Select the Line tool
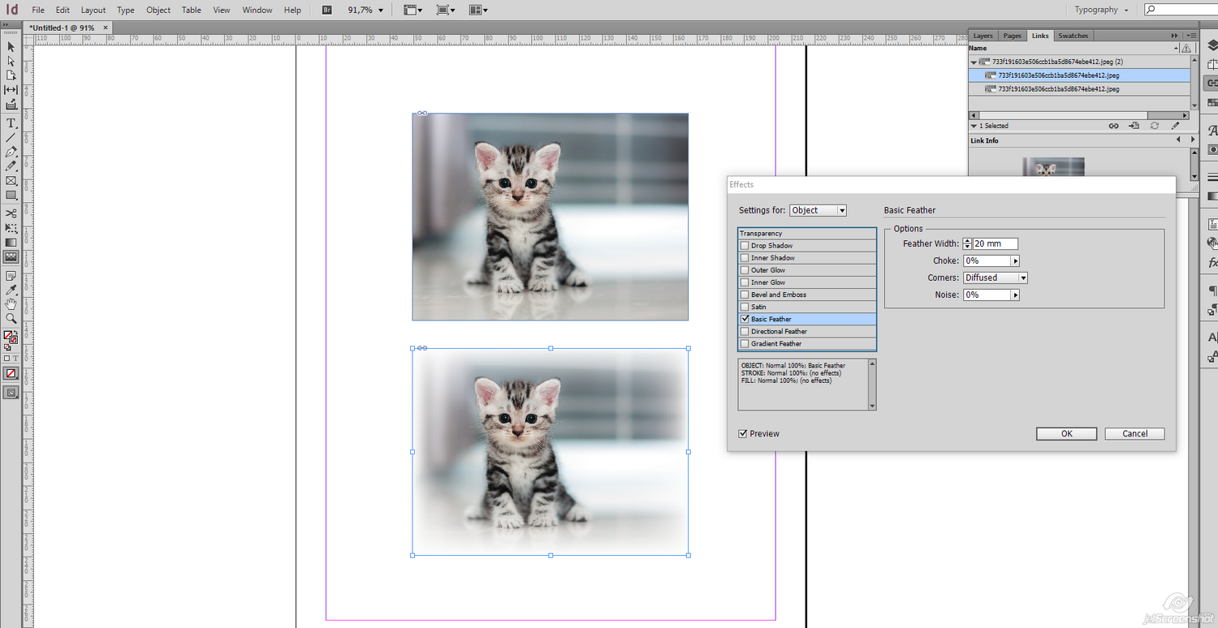 point(11,138)
